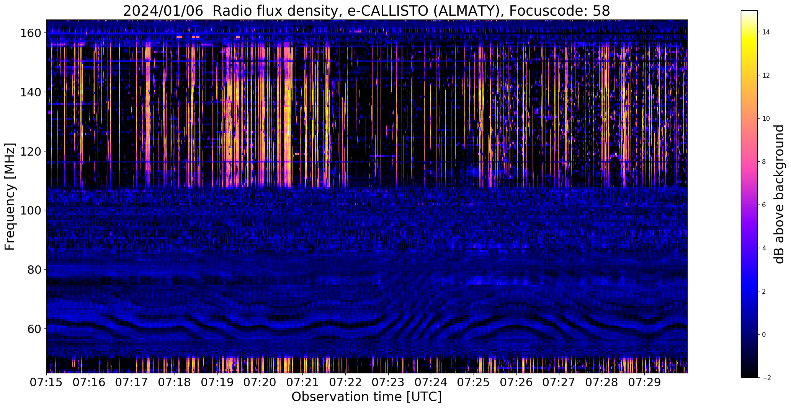
Task: Click the 07:28 time tick label
Action: pos(602,382)
